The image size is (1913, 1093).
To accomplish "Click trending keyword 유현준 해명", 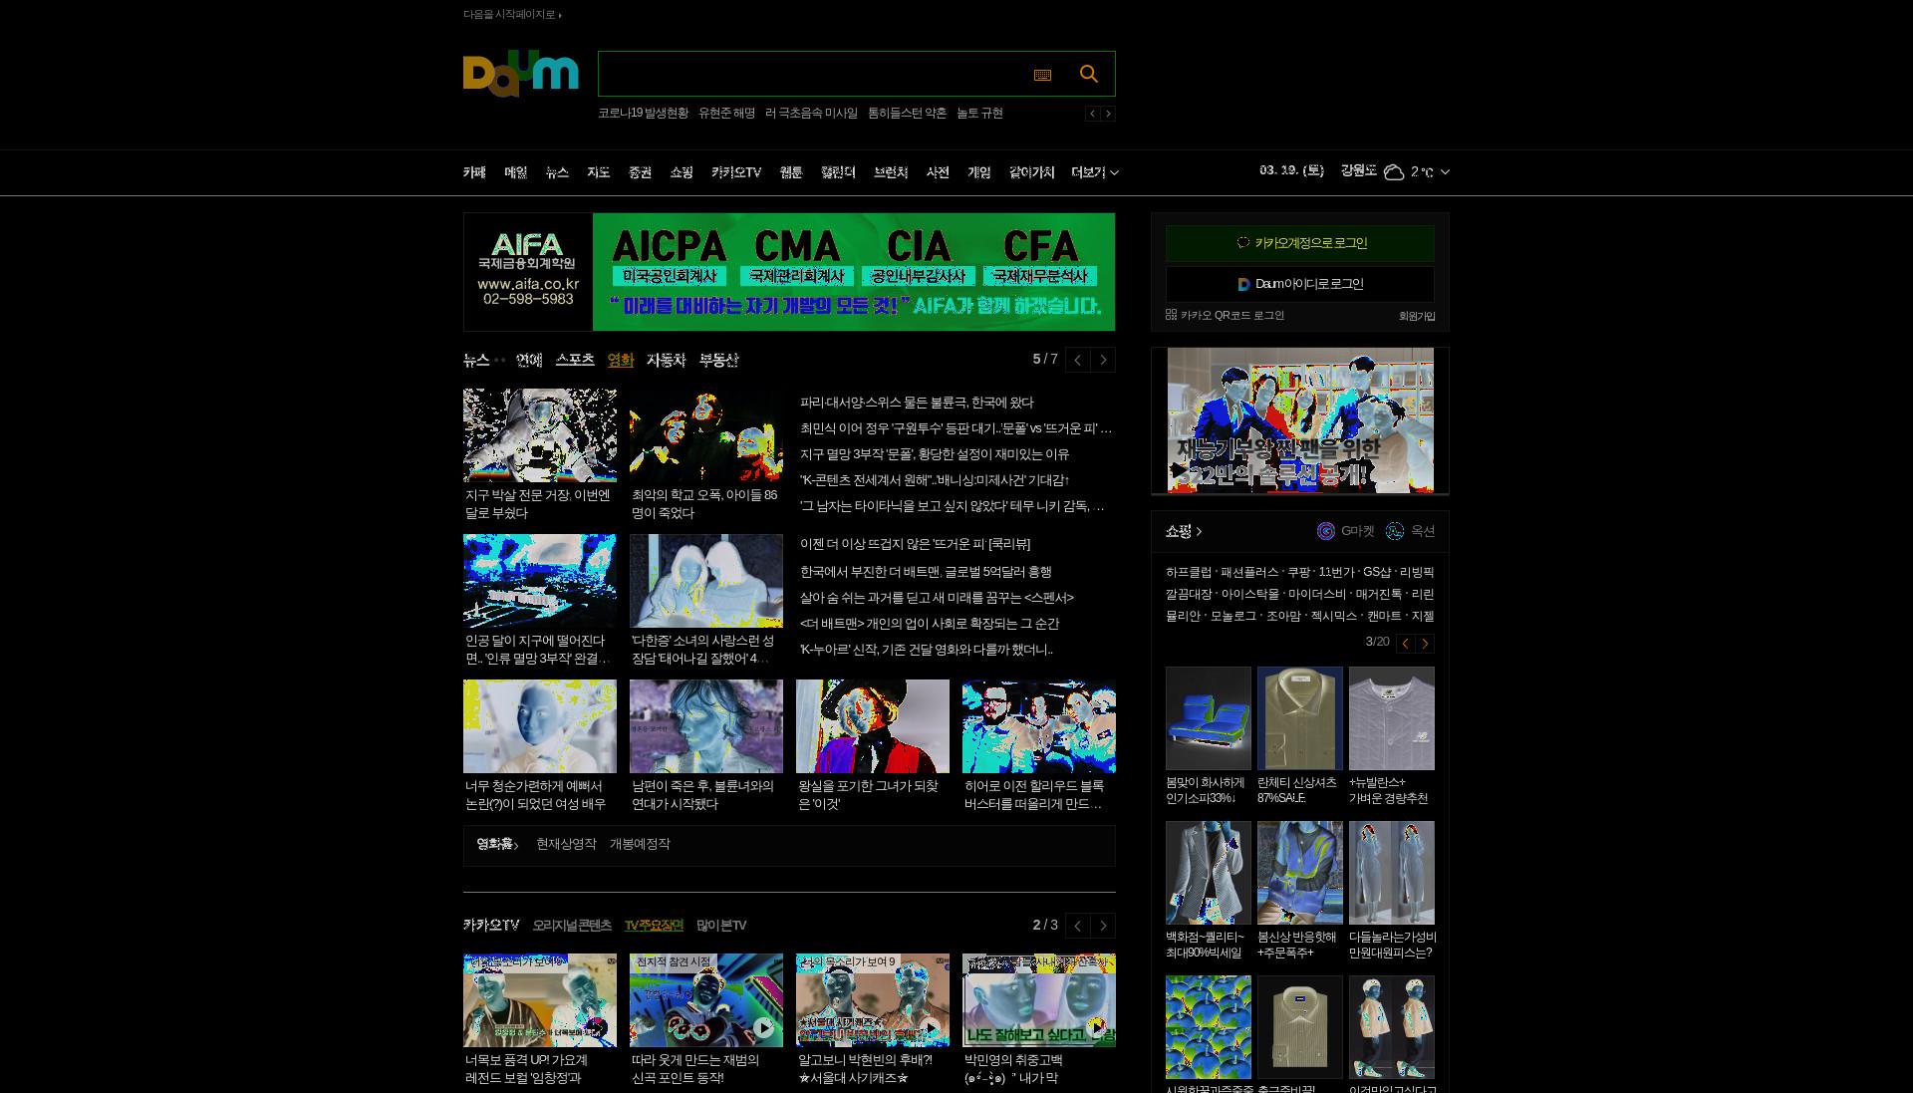I will pos(727,114).
